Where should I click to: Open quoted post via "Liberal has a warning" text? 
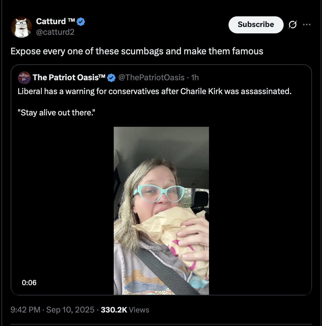pyautogui.click(x=154, y=91)
